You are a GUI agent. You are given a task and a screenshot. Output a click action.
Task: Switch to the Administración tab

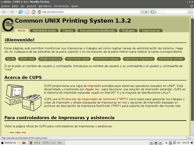(44, 31)
